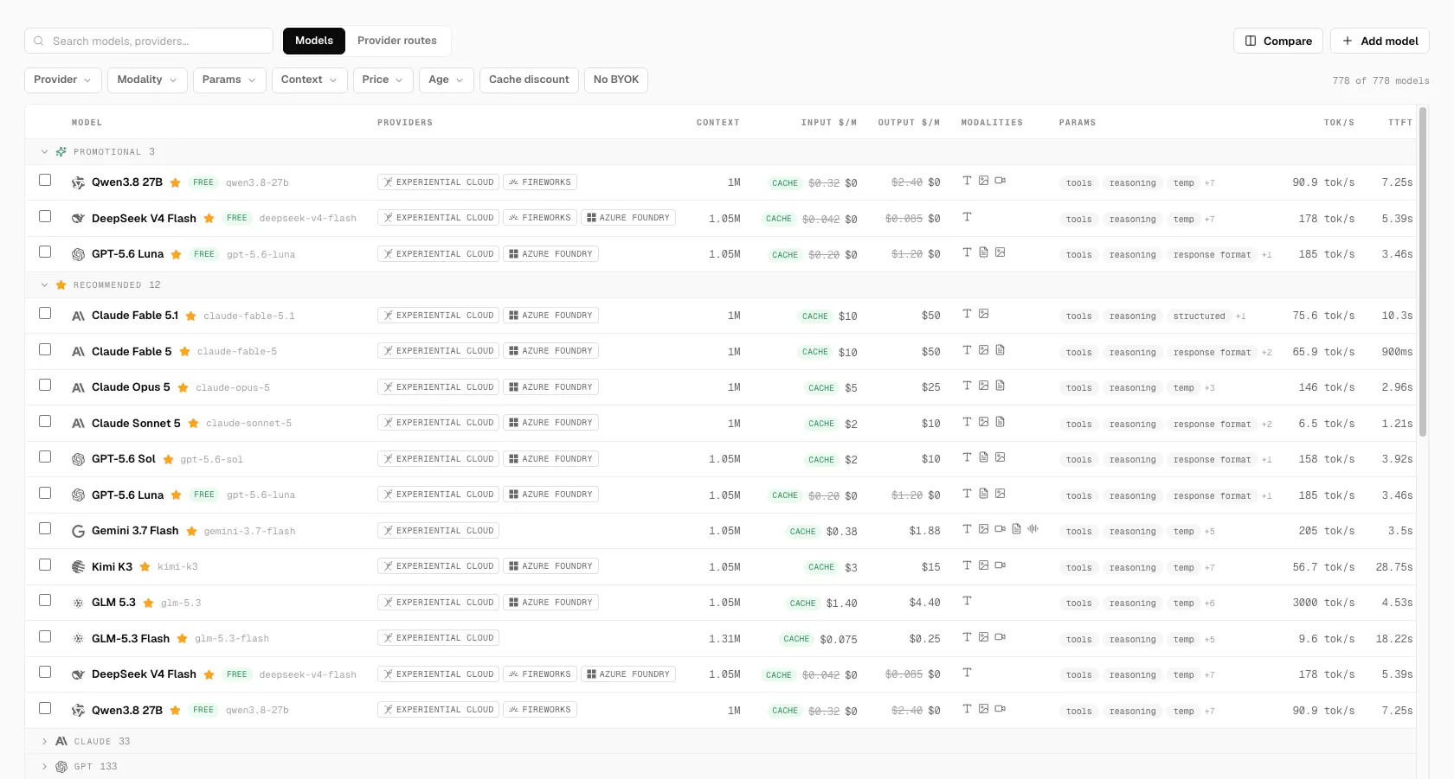The width and height of the screenshot is (1454, 779).
Task: Click the star next to Claude Opus 5
Action: (183, 387)
